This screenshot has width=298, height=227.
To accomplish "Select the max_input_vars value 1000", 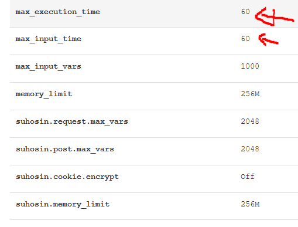I will pos(250,66).
